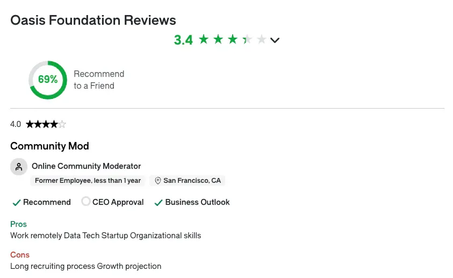Click the Former Employee, less than 1 year tag

[x=88, y=181]
